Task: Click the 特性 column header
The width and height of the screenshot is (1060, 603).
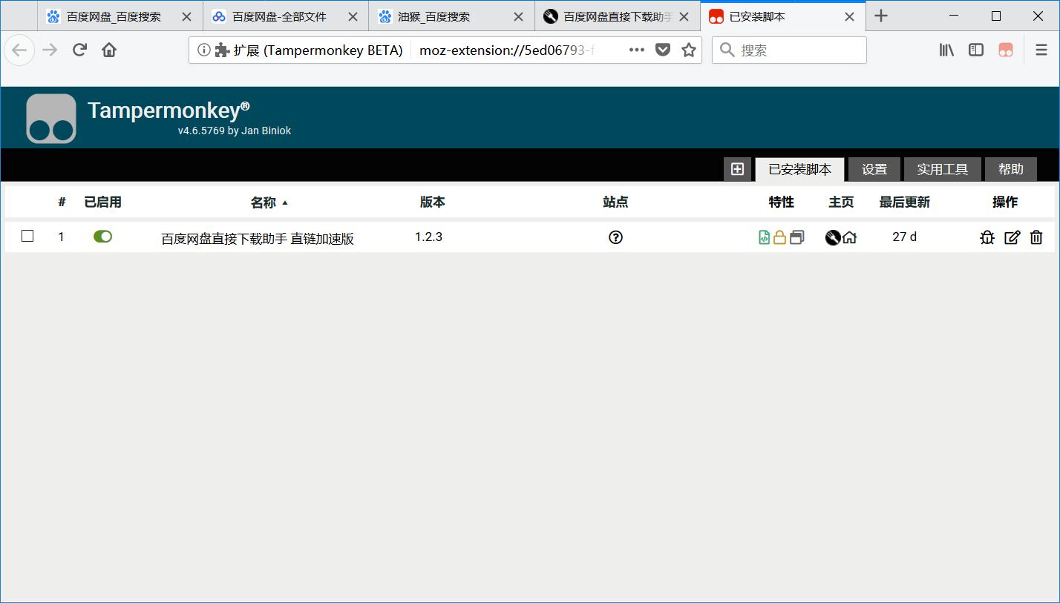Action: [x=781, y=202]
